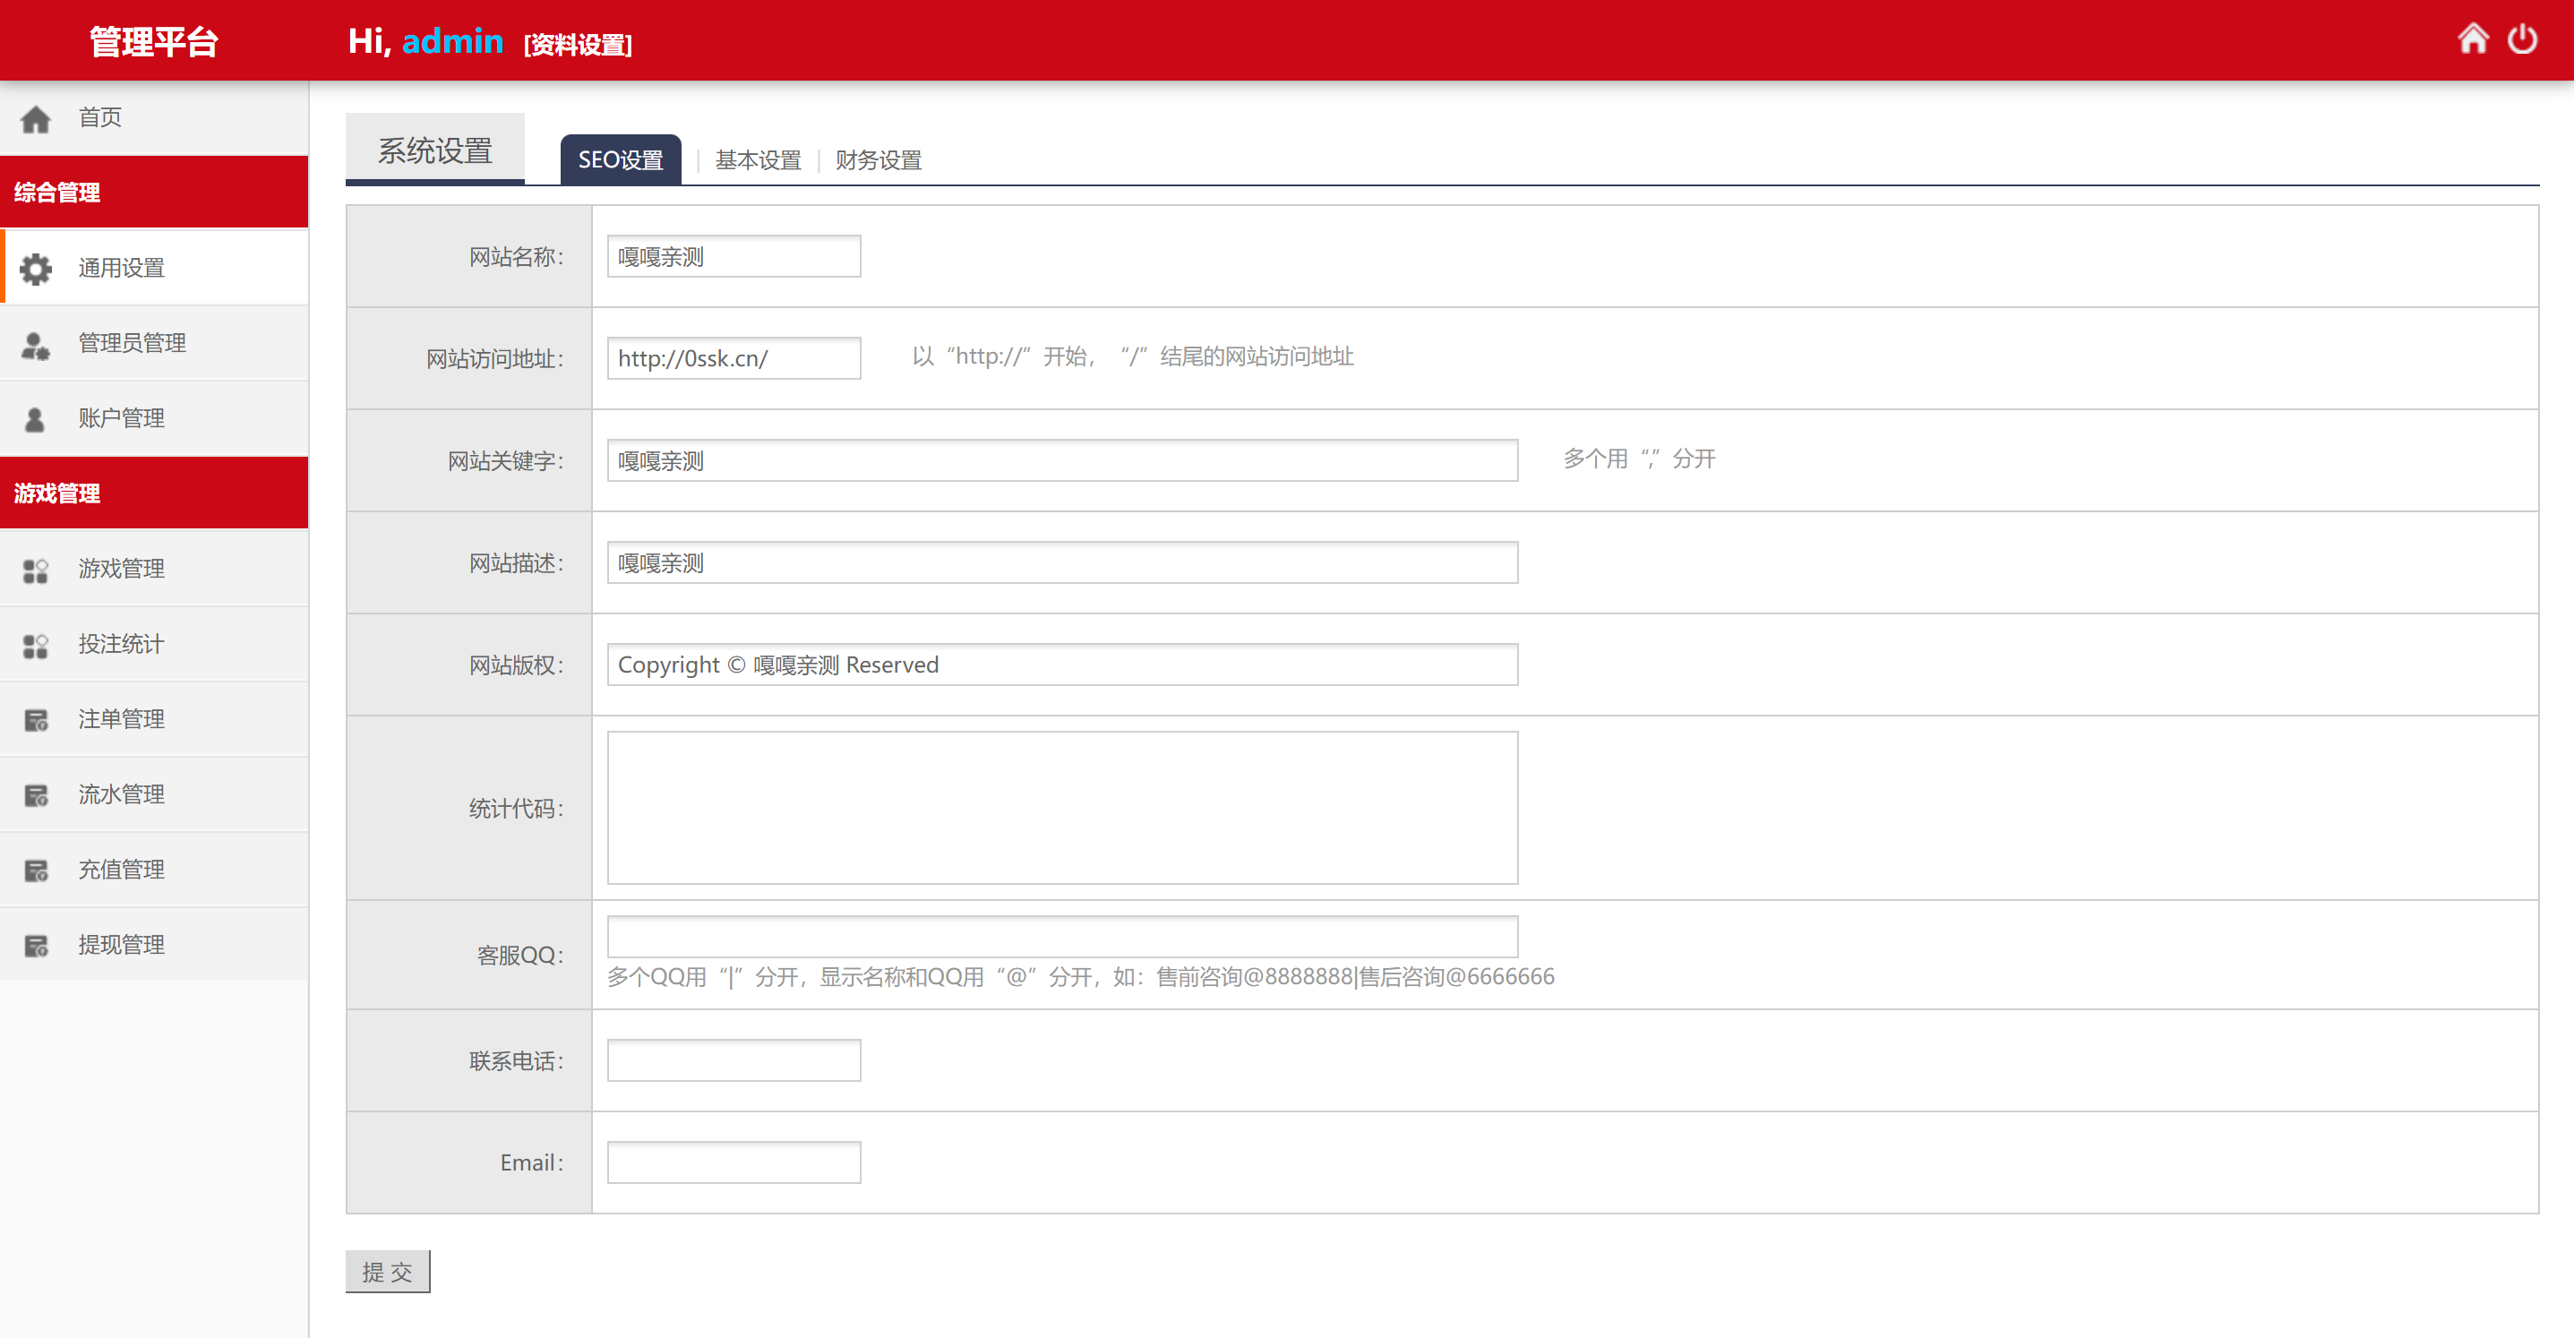Focus the 网站访问地址 URL field

tap(734, 357)
